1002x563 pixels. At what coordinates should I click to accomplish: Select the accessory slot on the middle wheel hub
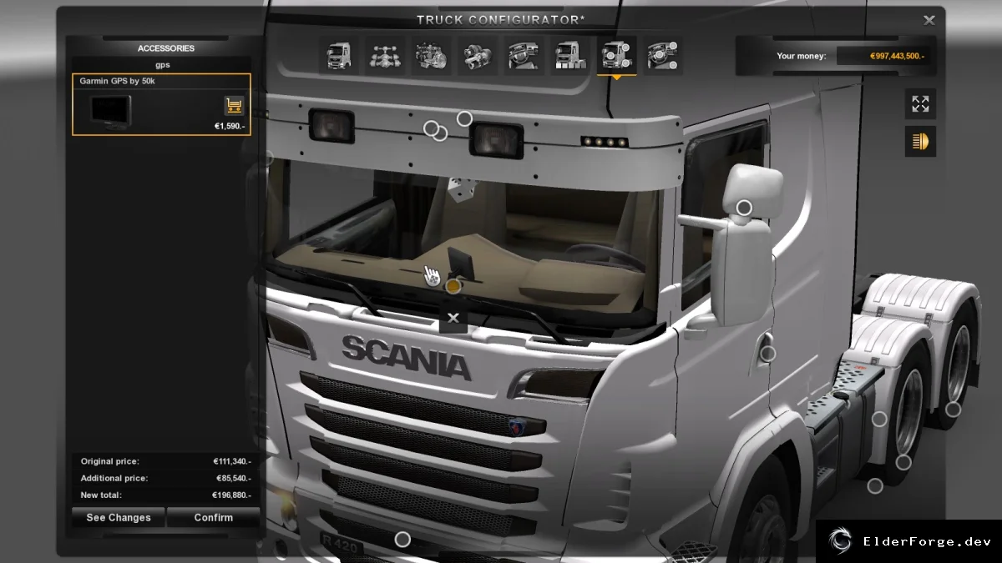903,462
